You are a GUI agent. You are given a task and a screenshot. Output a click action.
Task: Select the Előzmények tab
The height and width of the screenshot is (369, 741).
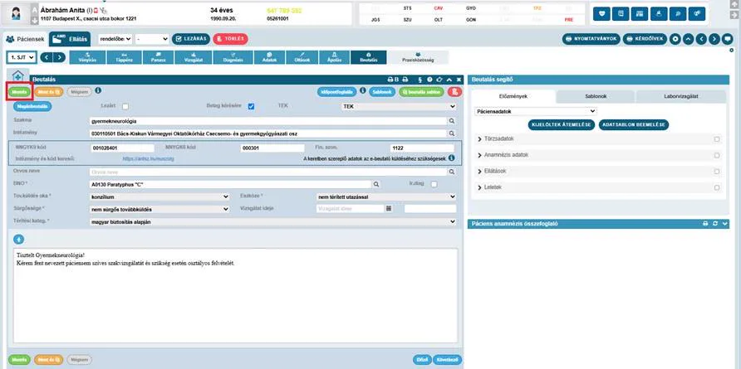(x=513, y=96)
